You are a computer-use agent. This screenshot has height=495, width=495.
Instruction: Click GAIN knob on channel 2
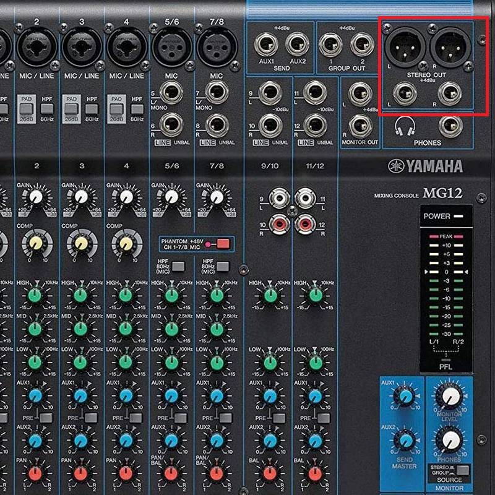pos(36,197)
